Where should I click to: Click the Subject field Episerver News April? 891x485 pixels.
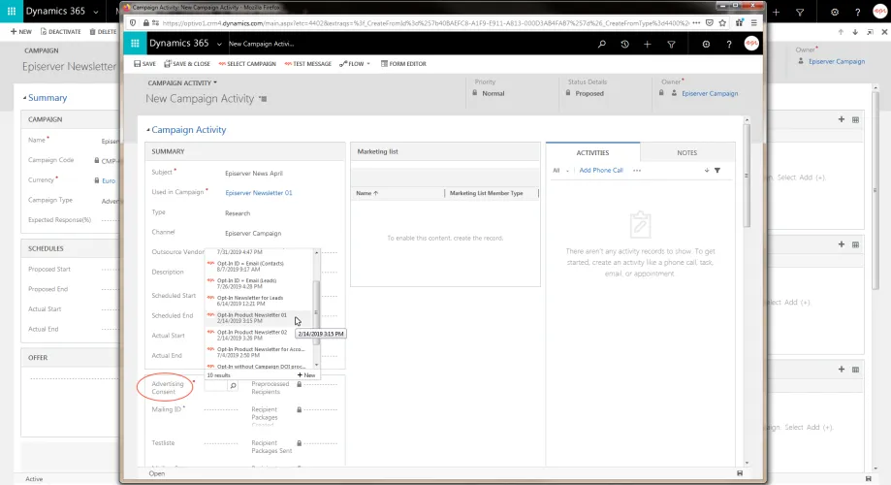[253, 173]
